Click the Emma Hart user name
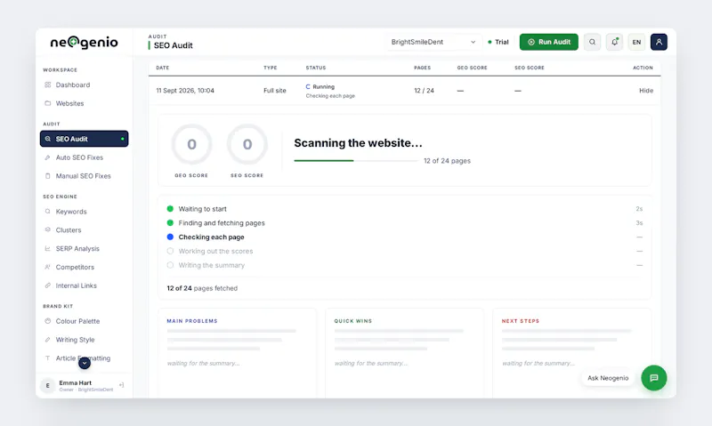712x426 pixels. click(x=76, y=383)
